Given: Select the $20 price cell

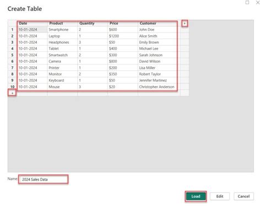Looking at the screenshot, I should 123,87.
